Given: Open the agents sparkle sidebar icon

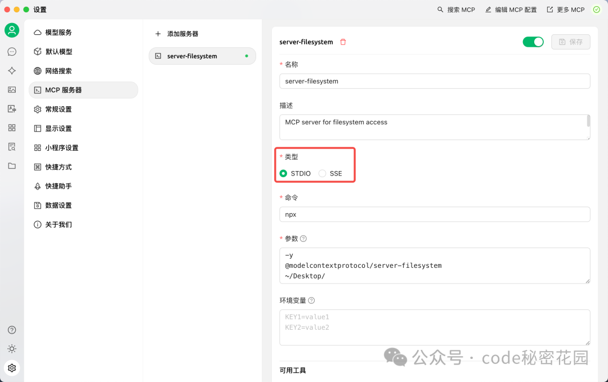Looking at the screenshot, I should click(x=12, y=70).
